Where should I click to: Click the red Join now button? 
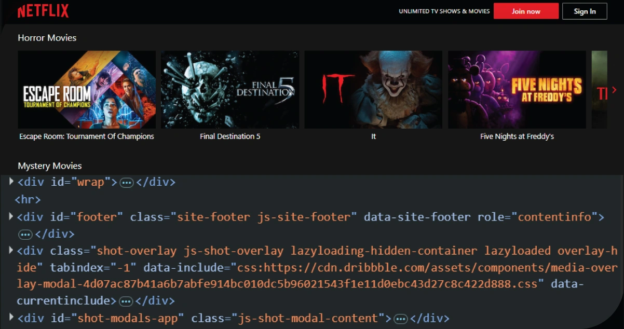(x=526, y=11)
